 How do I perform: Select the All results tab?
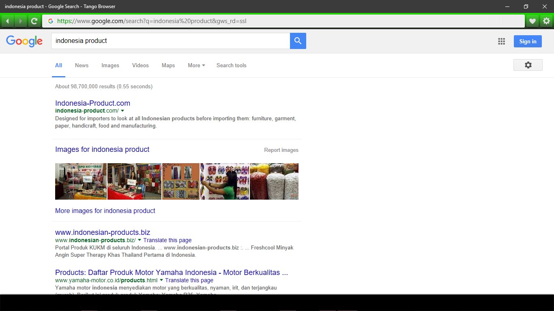(x=59, y=65)
